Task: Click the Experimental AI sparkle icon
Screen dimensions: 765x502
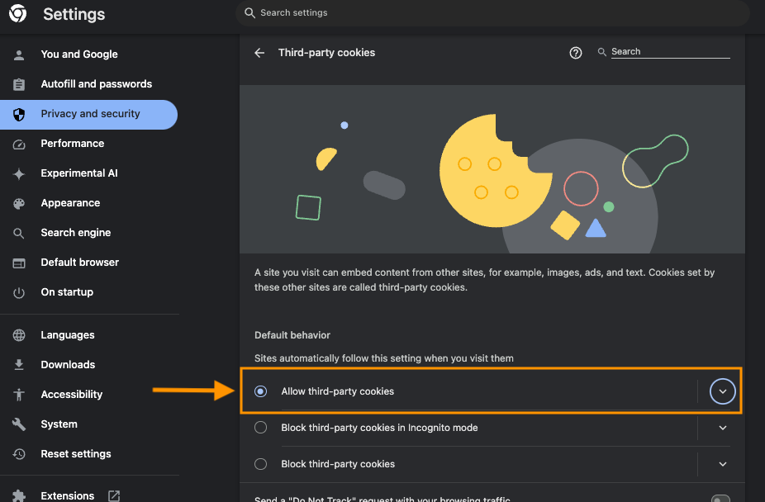Action: click(19, 173)
